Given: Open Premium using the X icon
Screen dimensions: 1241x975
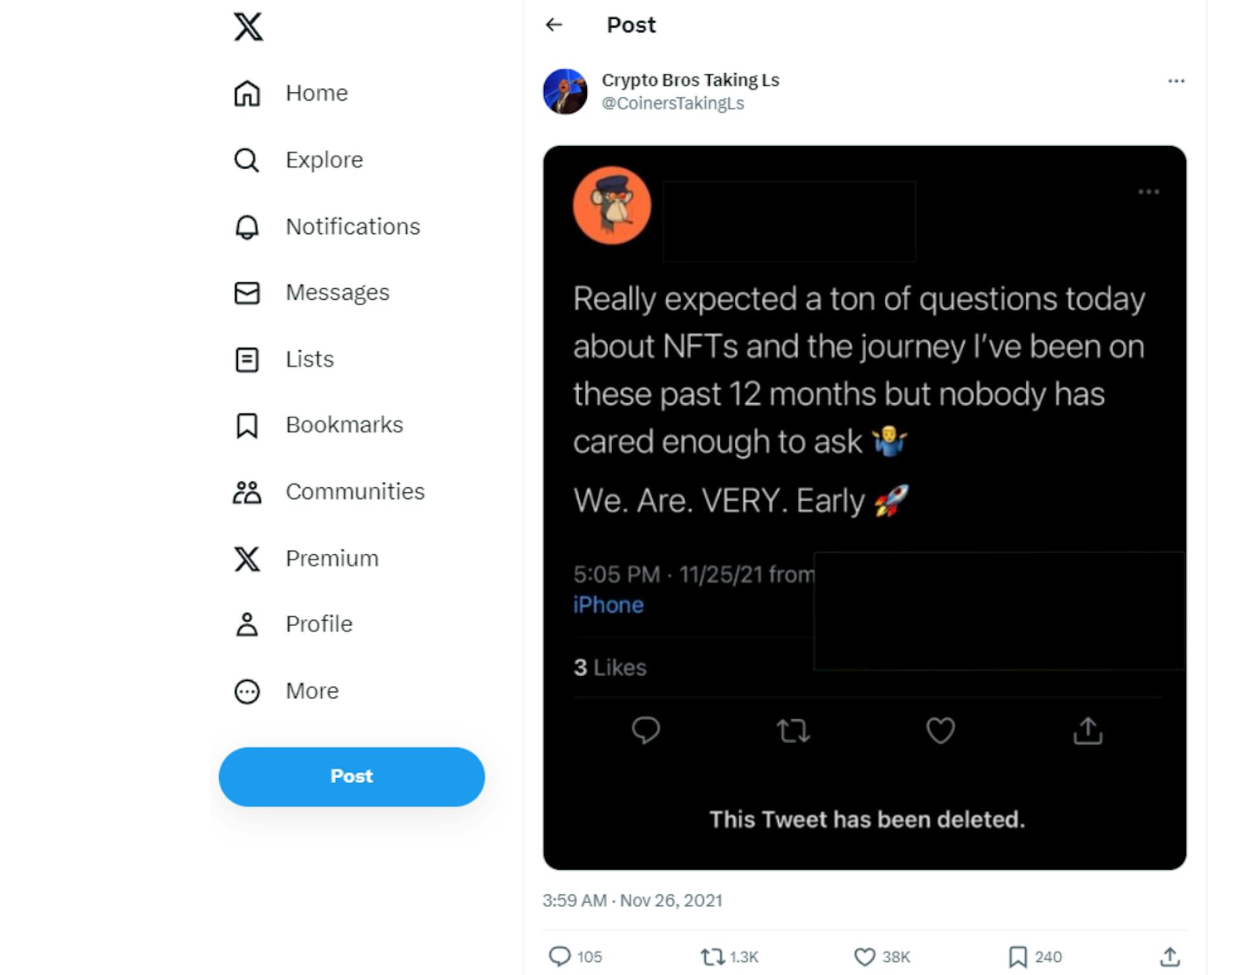Looking at the screenshot, I should coord(248,558).
